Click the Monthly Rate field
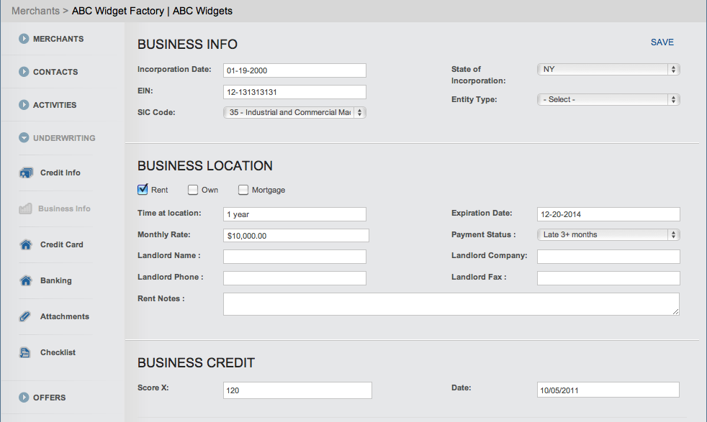The image size is (707, 422). coord(296,236)
